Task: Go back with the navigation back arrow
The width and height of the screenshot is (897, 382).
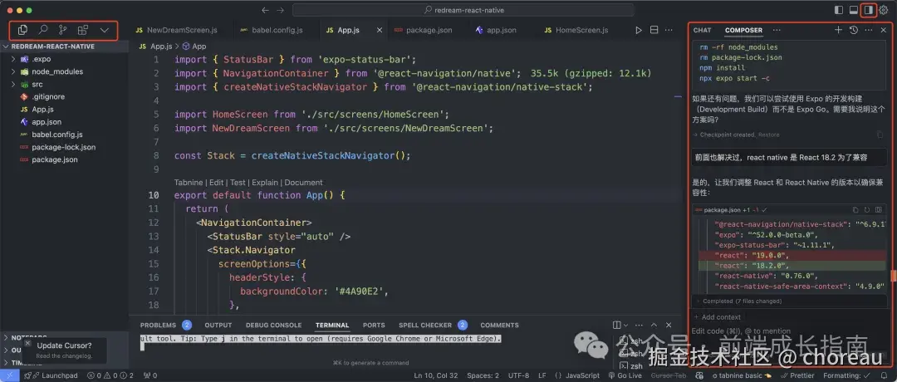Action: pos(265,10)
